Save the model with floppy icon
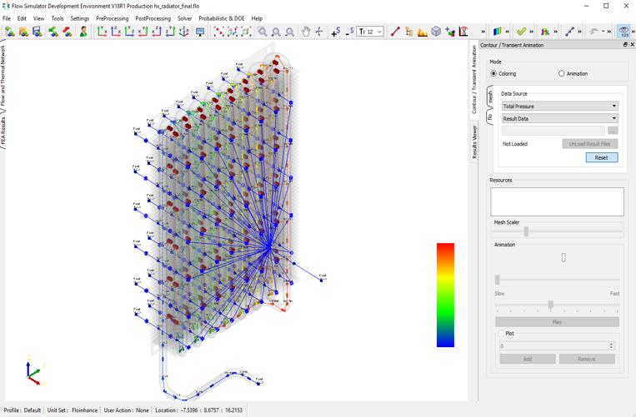This screenshot has width=636, height=417. 38,32
